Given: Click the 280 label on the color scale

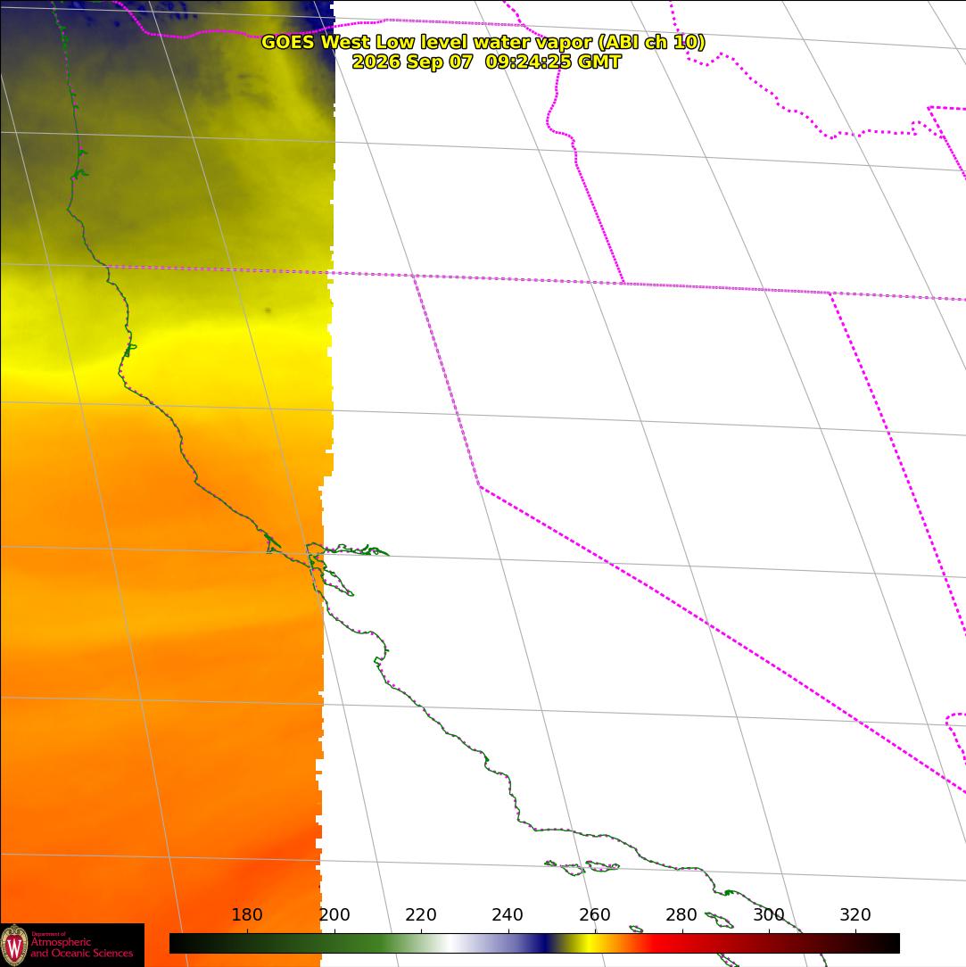Looking at the screenshot, I should click(x=681, y=914).
